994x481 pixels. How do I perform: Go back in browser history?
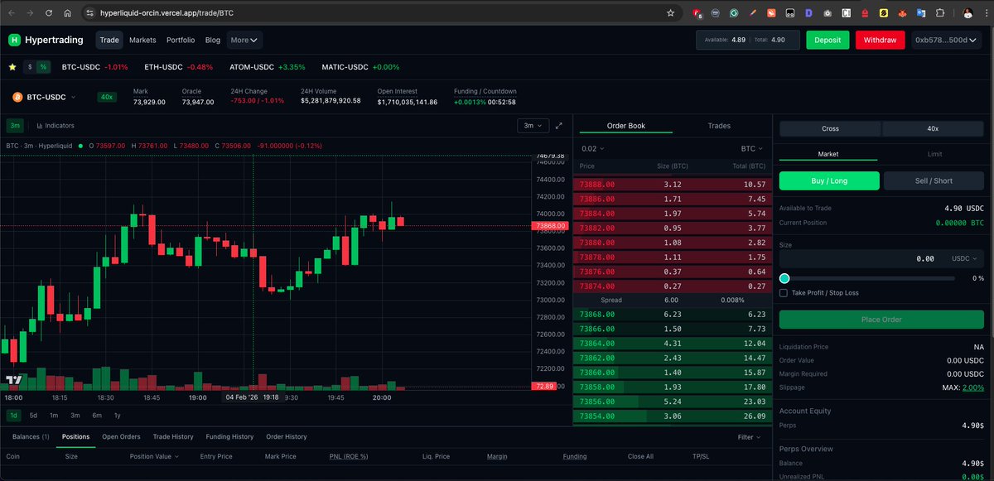12,14
